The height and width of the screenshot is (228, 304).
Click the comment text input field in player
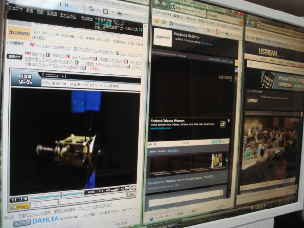(93, 198)
